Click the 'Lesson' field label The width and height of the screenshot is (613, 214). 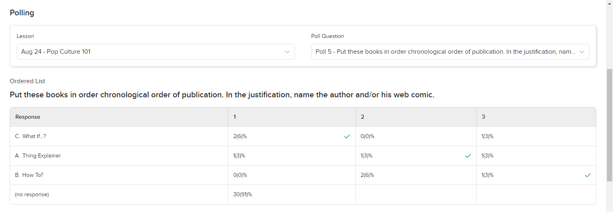25,36
